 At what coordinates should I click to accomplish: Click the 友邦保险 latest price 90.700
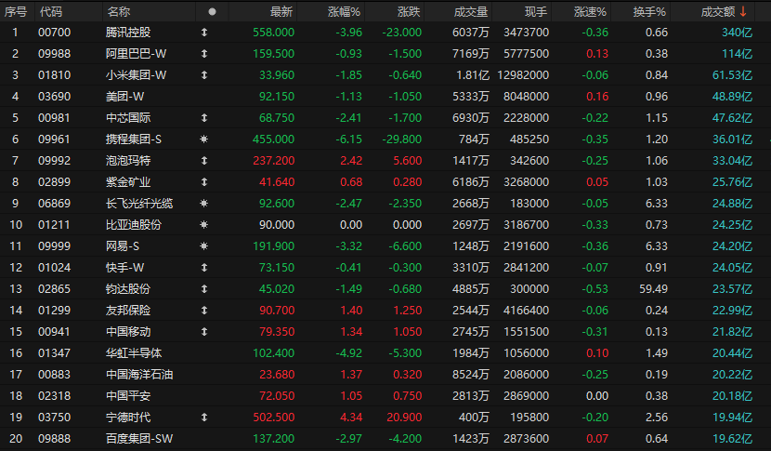277,311
